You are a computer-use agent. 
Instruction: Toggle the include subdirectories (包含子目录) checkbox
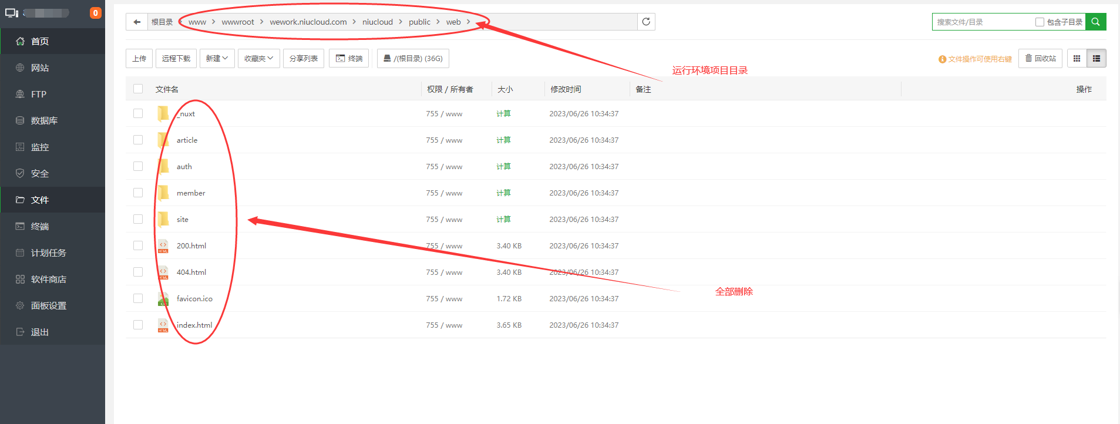tap(1040, 22)
